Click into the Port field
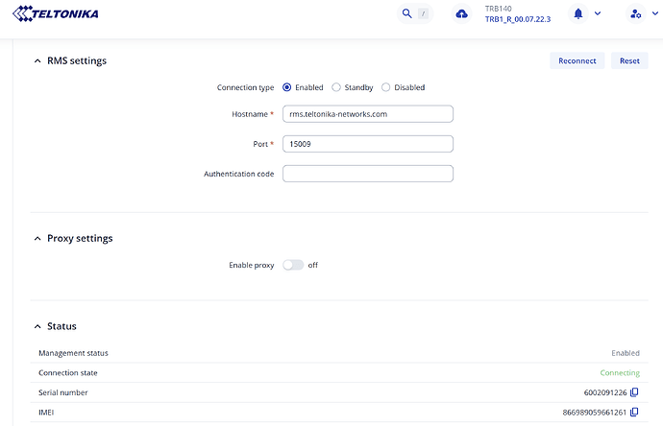The width and height of the screenshot is (663, 426). (368, 144)
